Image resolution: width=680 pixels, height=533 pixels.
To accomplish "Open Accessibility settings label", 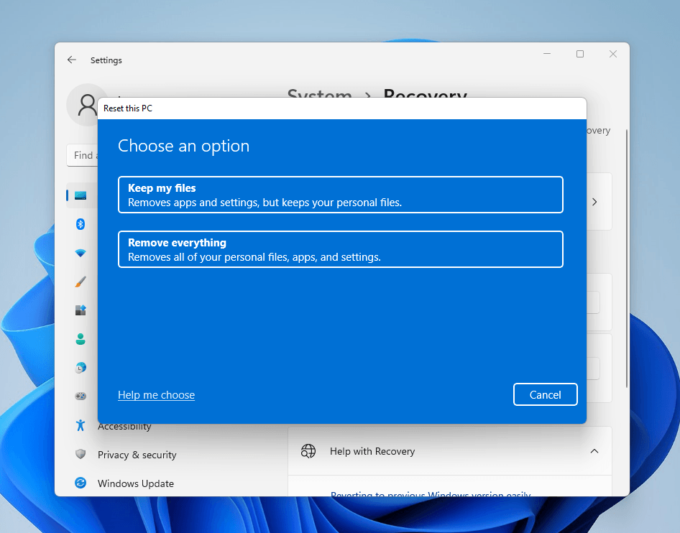I will point(124,427).
